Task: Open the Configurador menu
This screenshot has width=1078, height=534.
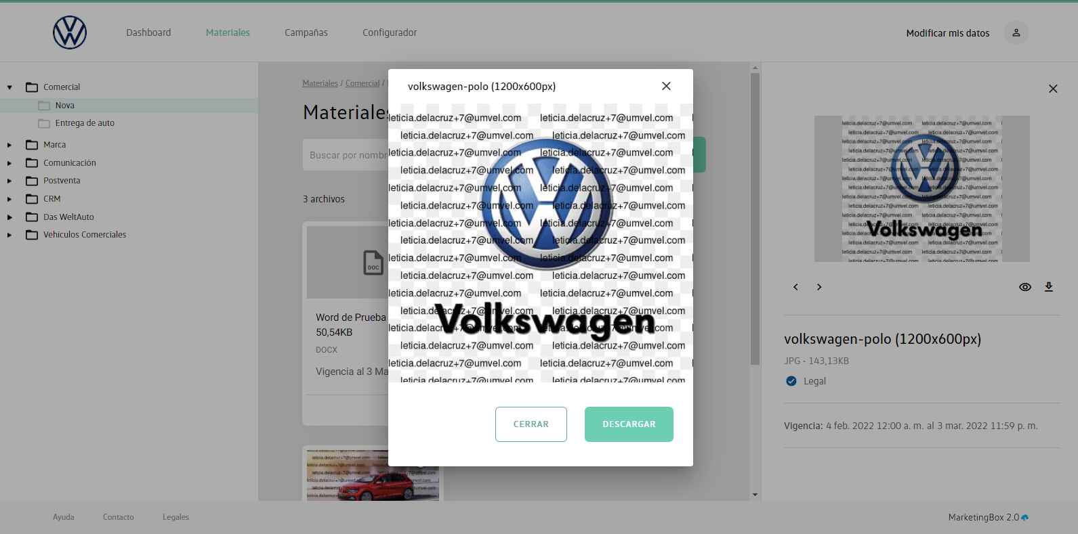Action: pos(390,32)
